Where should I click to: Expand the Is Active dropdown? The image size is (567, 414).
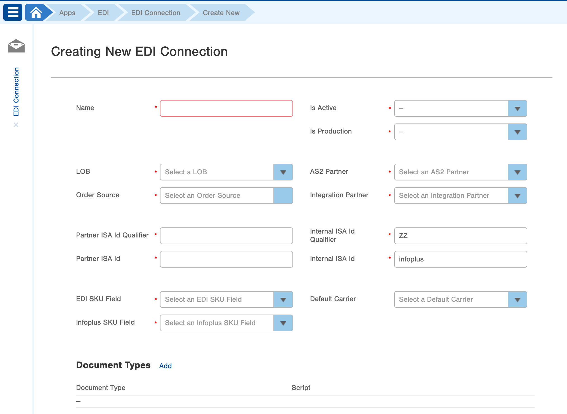pyautogui.click(x=517, y=108)
